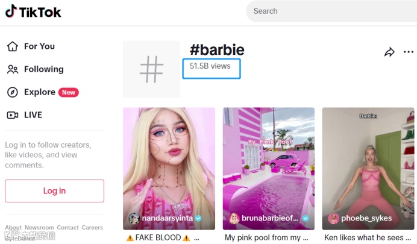417x244 pixels.
Task: Share the #barbie hashtag page
Action: tap(389, 52)
